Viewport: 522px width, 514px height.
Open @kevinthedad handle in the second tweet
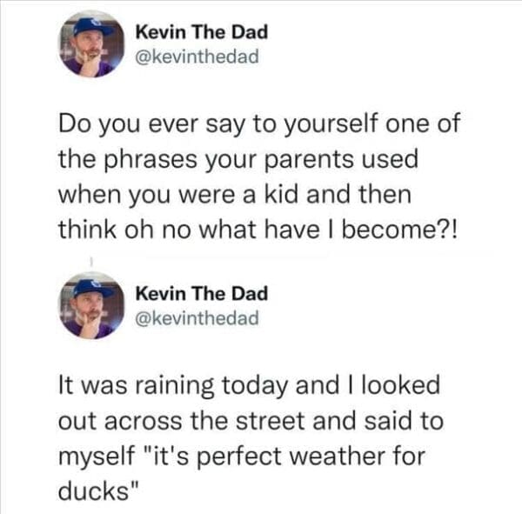pos(197,317)
